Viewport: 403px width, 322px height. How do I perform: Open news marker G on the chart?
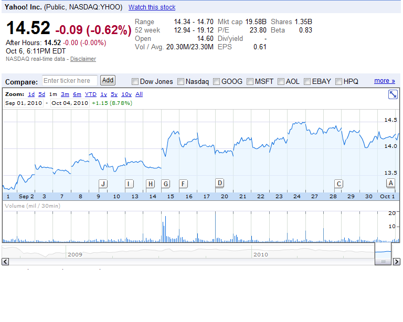pos(166,184)
